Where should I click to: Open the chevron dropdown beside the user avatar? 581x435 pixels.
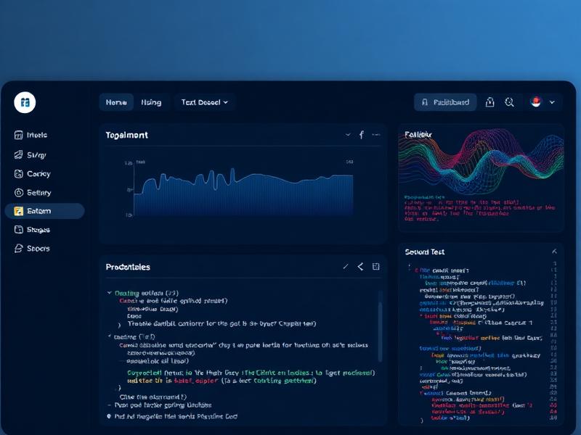click(x=550, y=102)
